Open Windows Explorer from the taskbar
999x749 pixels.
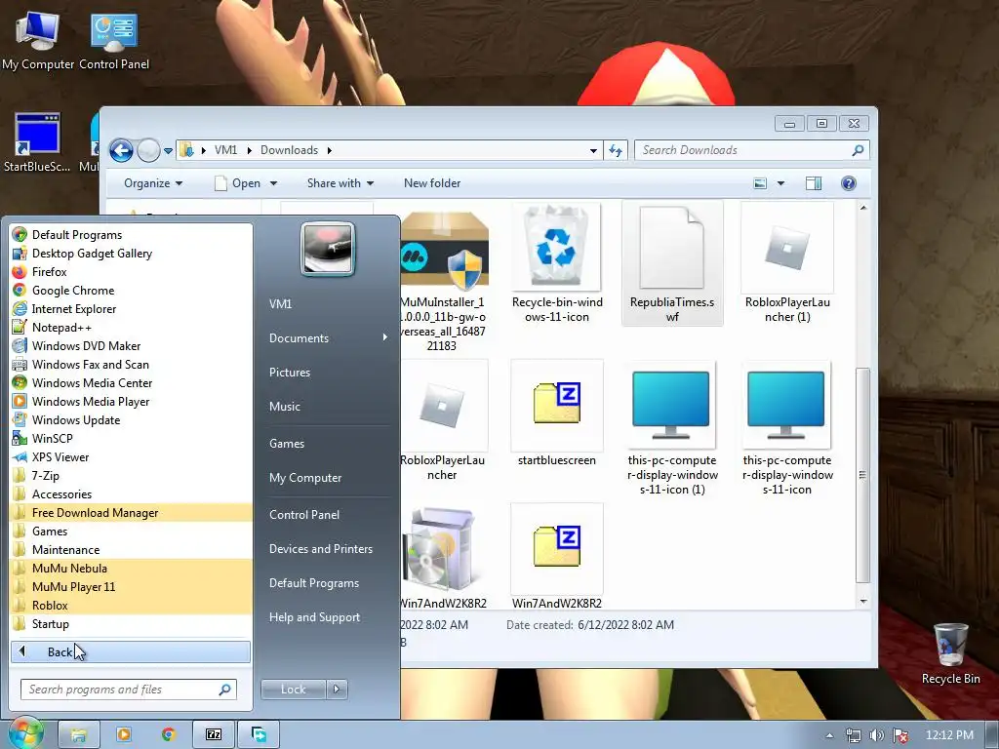click(78, 735)
